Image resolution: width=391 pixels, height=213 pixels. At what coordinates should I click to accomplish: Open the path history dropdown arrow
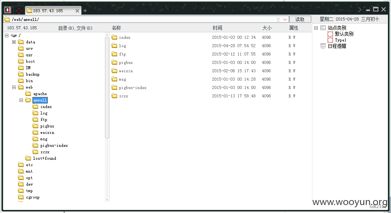[x=285, y=19]
